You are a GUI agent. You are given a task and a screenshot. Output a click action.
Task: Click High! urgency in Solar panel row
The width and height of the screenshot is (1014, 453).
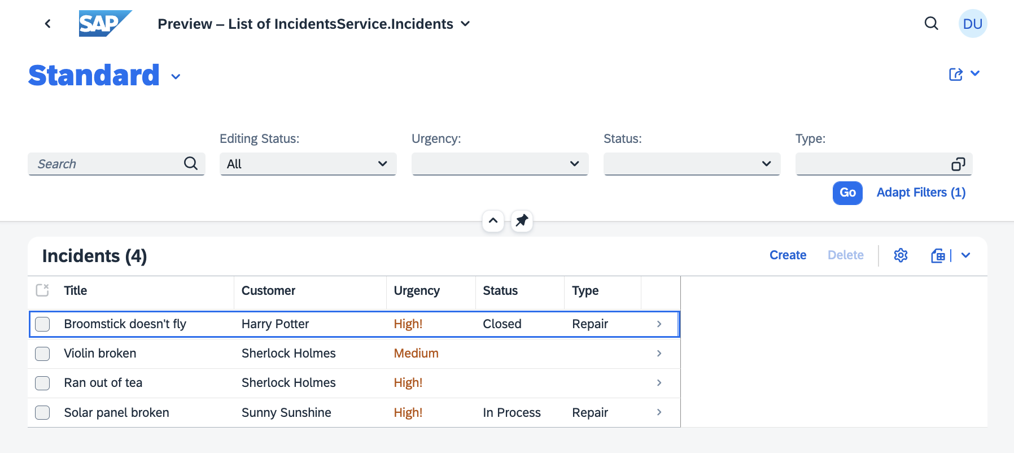tap(408, 413)
